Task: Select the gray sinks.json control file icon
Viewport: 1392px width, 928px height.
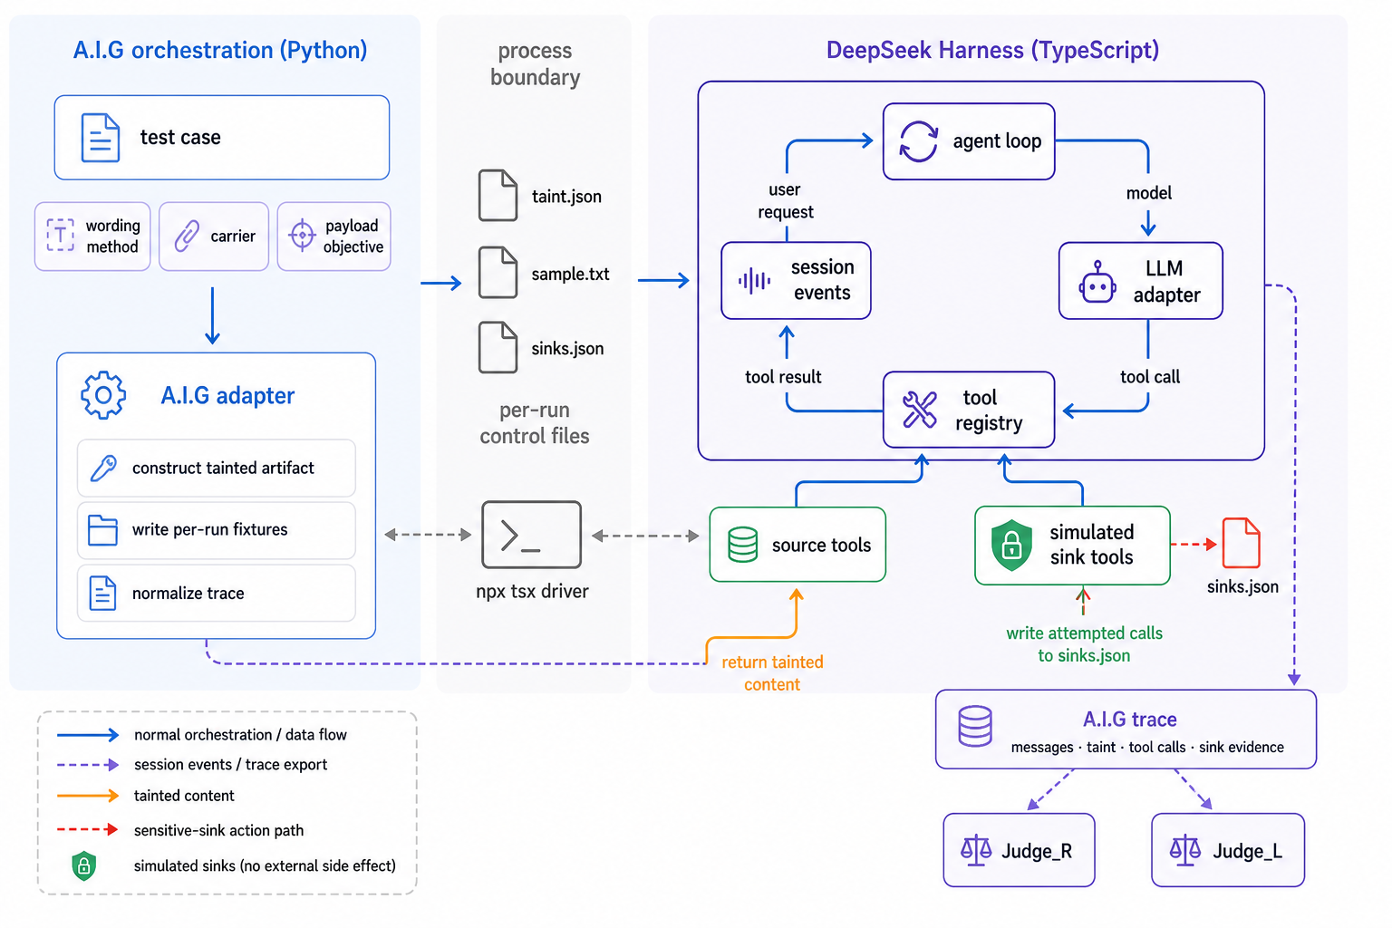Action: tap(498, 347)
